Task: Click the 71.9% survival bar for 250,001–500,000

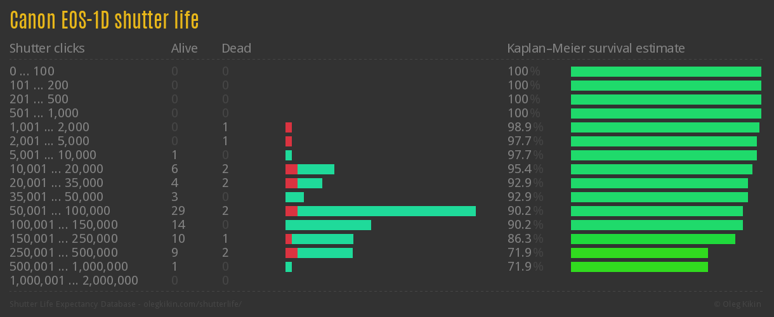Action: [x=639, y=253]
